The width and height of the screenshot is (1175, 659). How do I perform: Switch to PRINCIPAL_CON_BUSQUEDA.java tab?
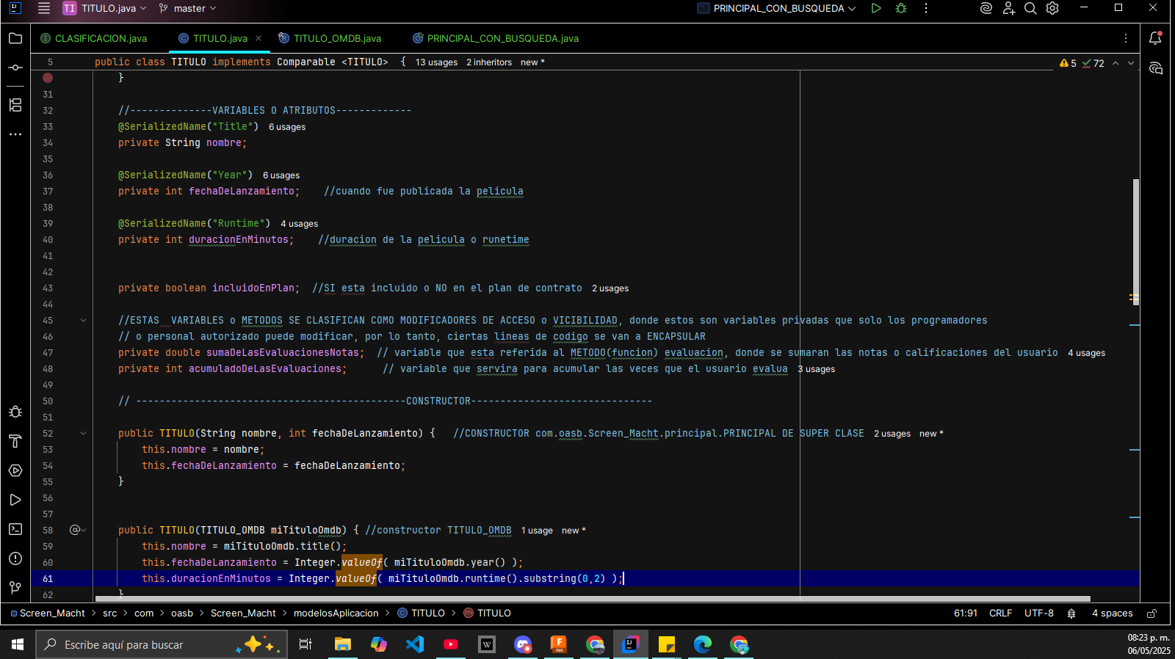pyautogui.click(x=496, y=38)
